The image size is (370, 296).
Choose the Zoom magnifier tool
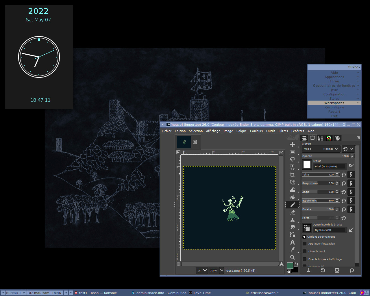click(x=293, y=257)
